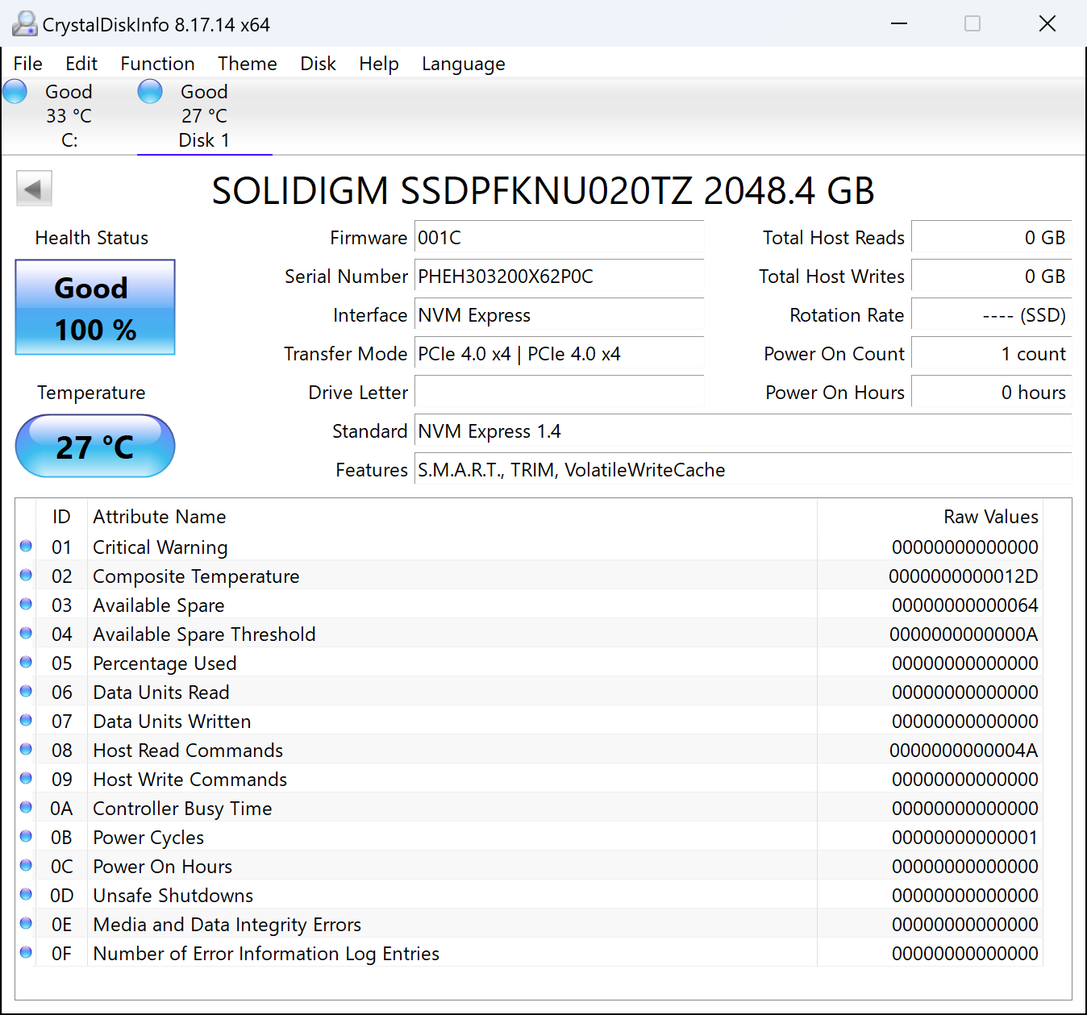Open the Theme menu
1087x1015 pixels.
(247, 64)
